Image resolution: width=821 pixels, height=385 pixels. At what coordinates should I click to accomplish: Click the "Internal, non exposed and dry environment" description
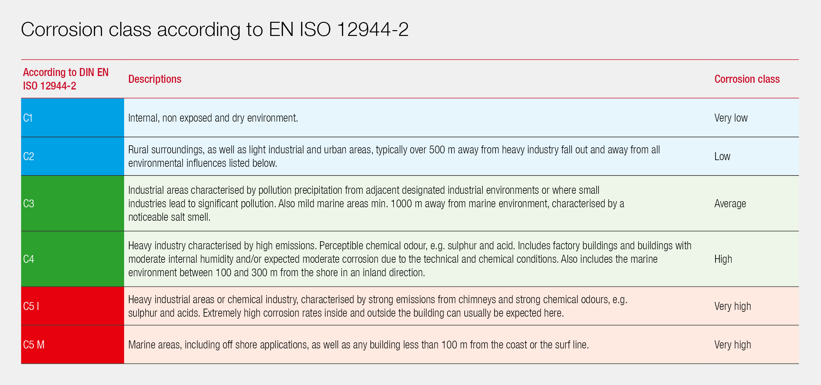tap(213, 118)
